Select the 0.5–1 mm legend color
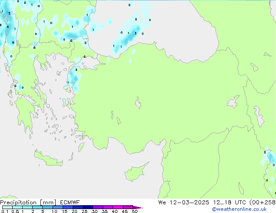Viewport: 276px width, 213px height. click(17, 207)
